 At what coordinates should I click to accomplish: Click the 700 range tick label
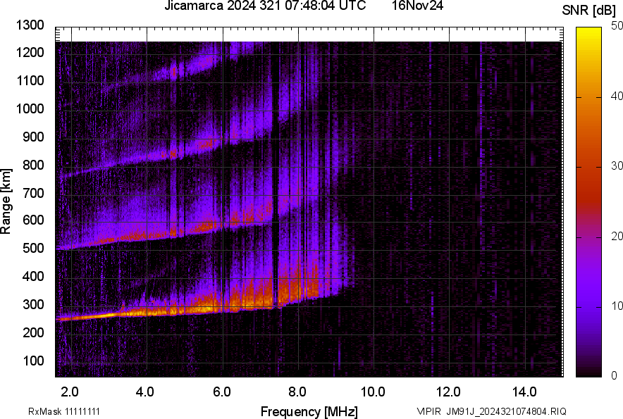click(33, 193)
